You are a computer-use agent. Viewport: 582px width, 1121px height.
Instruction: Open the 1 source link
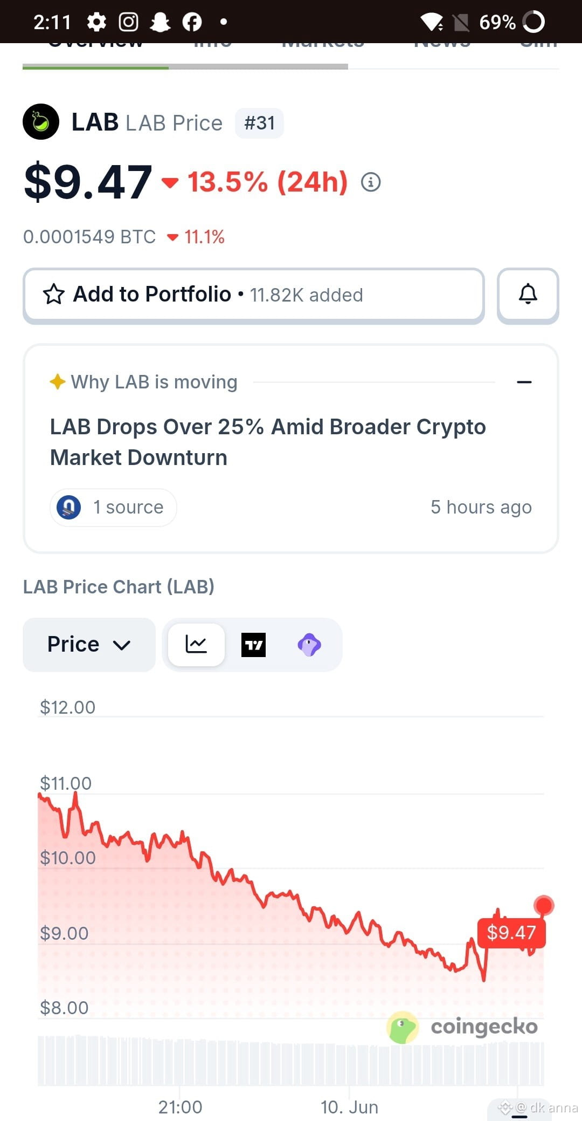point(113,507)
